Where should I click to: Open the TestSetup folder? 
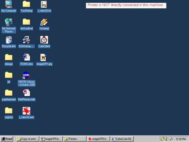tap(26, 5)
